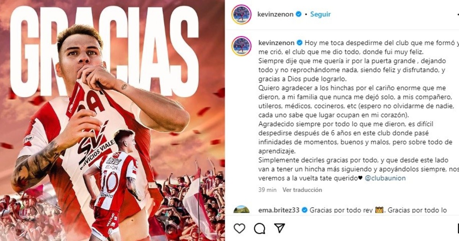
Task: Show translation with Ver traducción
Action: [x=302, y=190]
